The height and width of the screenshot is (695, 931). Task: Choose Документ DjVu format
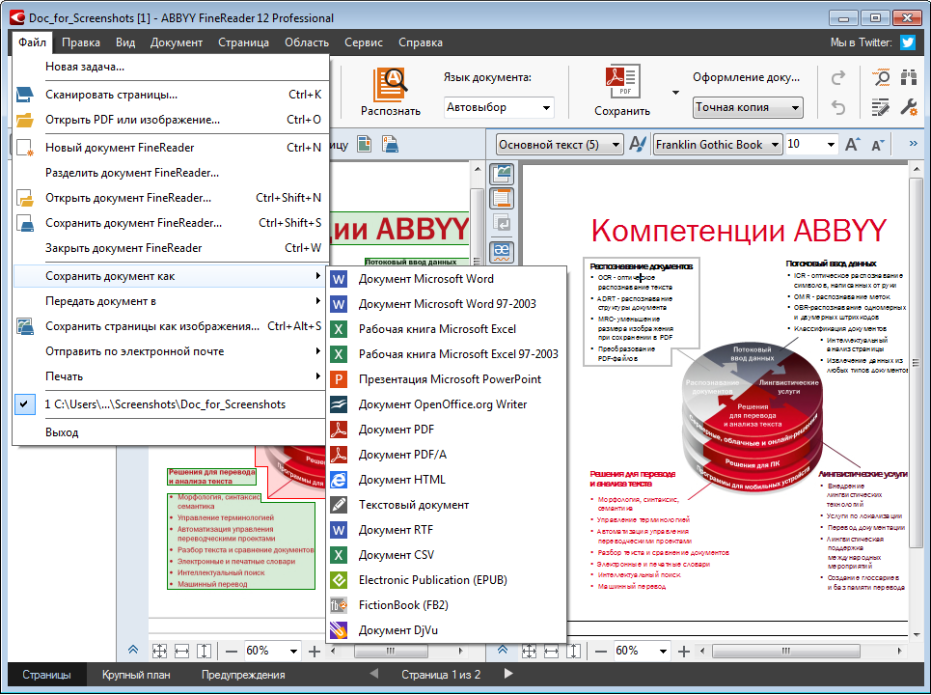pos(446,630)
